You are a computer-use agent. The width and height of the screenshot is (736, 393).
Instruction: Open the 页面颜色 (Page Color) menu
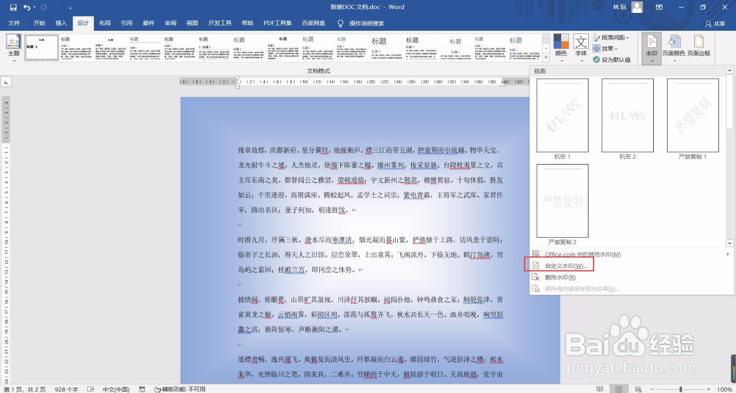click(674, 48)
